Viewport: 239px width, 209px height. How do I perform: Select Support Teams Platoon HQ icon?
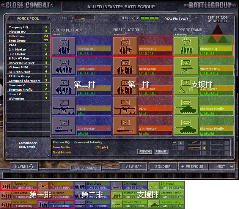(186, 46)
